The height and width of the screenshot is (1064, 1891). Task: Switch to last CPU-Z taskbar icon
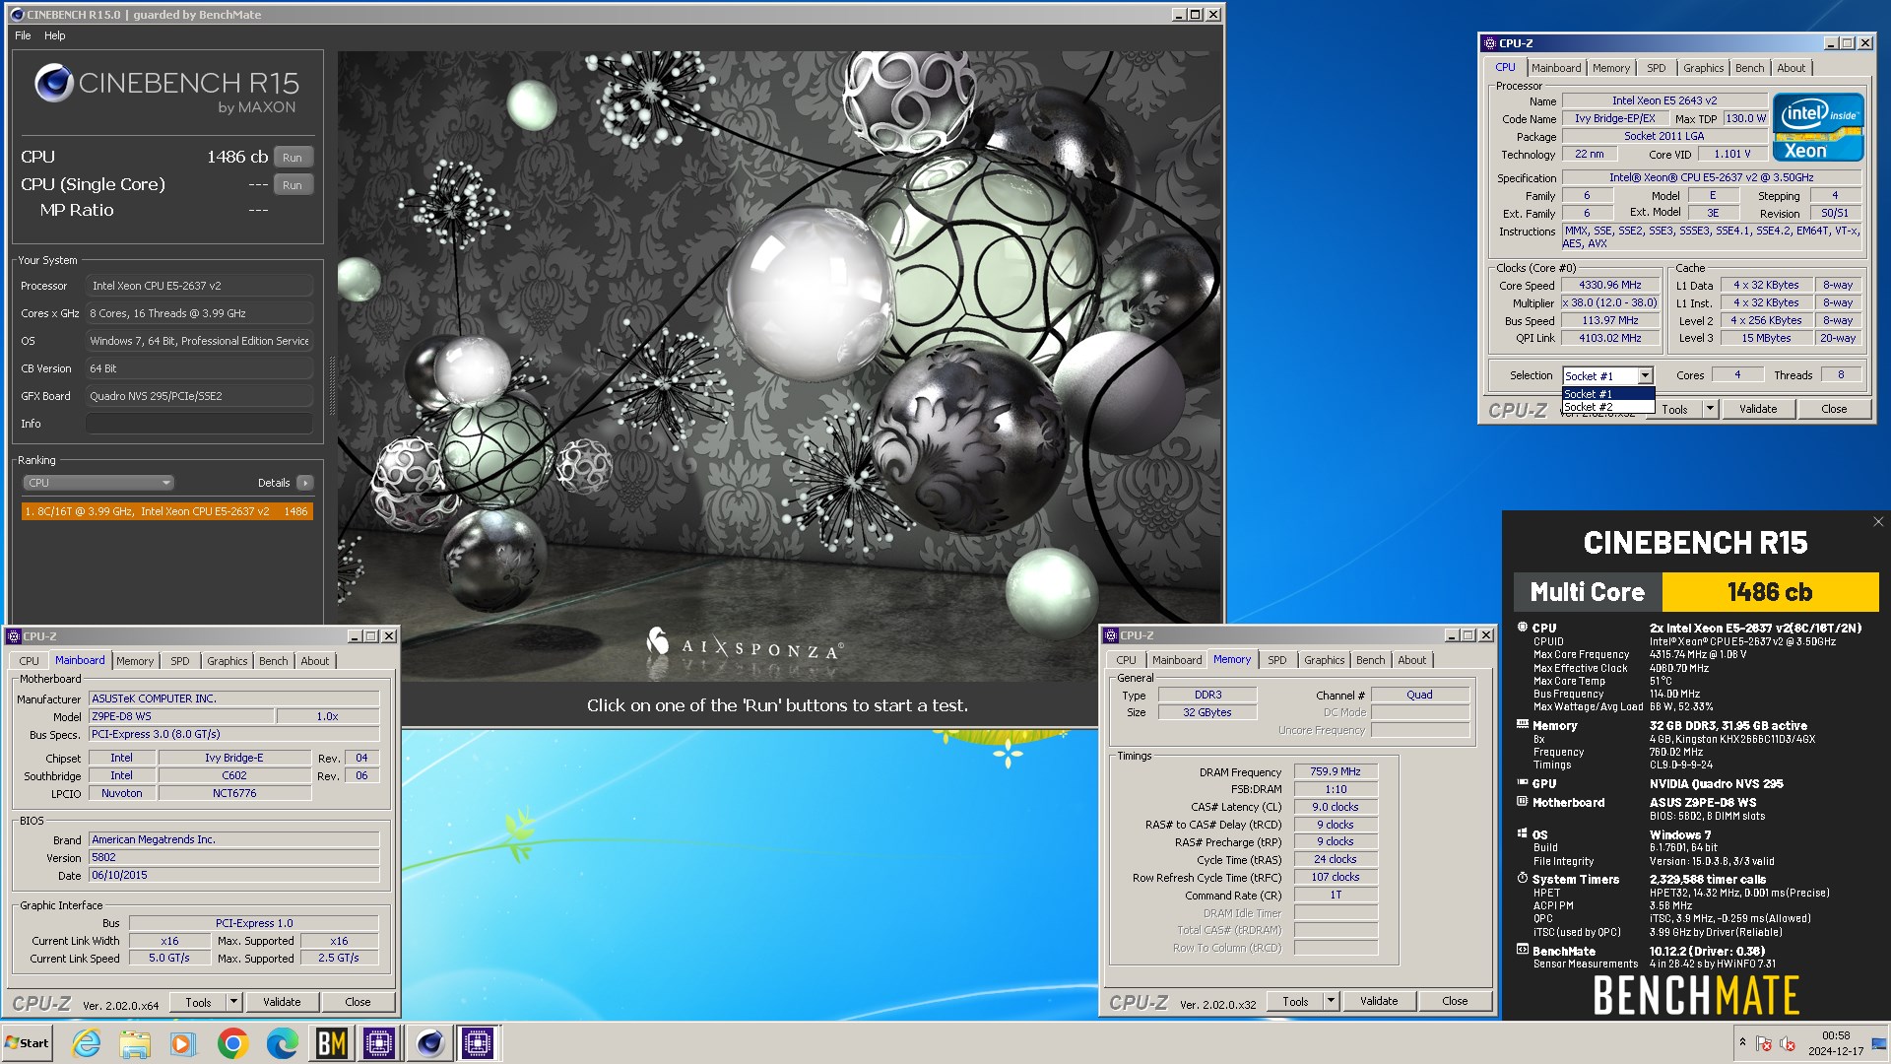point(478,1043)
